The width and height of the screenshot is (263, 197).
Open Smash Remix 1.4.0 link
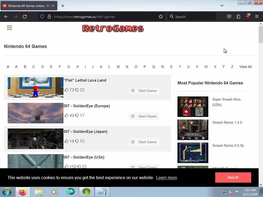coord(227,122)
